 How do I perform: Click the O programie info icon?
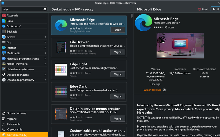click(x=4, y=129)
